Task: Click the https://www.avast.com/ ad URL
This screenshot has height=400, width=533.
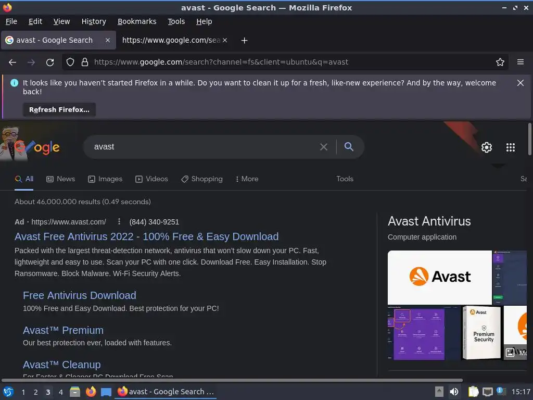Action: click(x=69, y=222)
